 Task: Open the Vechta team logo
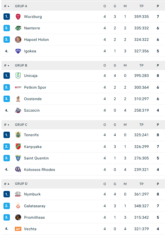point(18,229)
